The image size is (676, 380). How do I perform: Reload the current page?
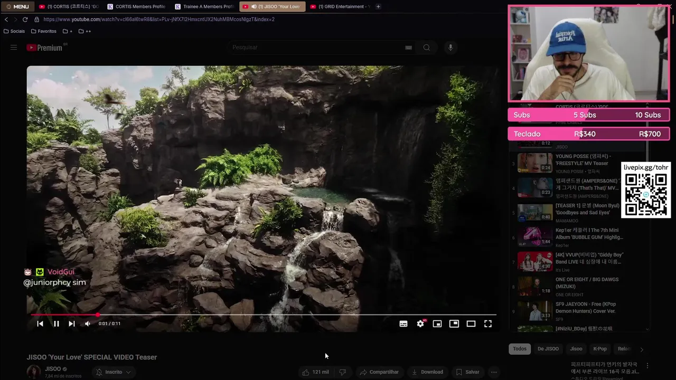pyautogui.click(x=25, y=20)
